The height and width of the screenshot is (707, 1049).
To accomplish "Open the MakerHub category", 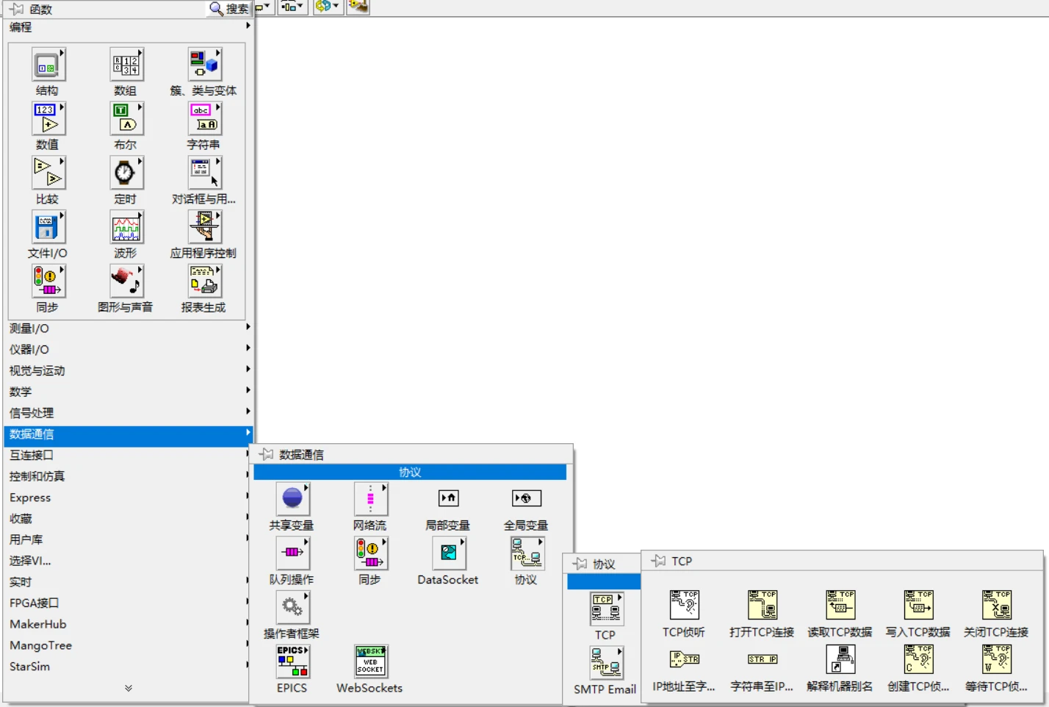I will pyautogui.click(x=128, y=624).
